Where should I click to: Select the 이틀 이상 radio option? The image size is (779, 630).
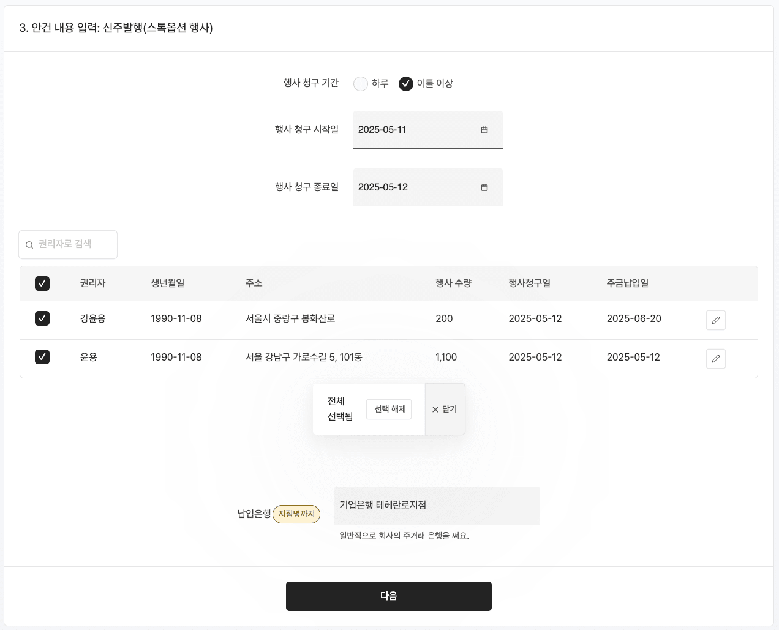[406, 84]
